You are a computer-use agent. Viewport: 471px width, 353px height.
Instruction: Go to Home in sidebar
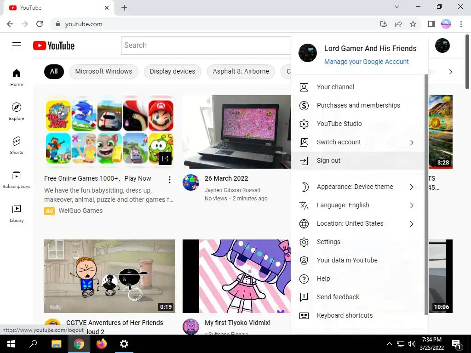(x=17, y=77)
